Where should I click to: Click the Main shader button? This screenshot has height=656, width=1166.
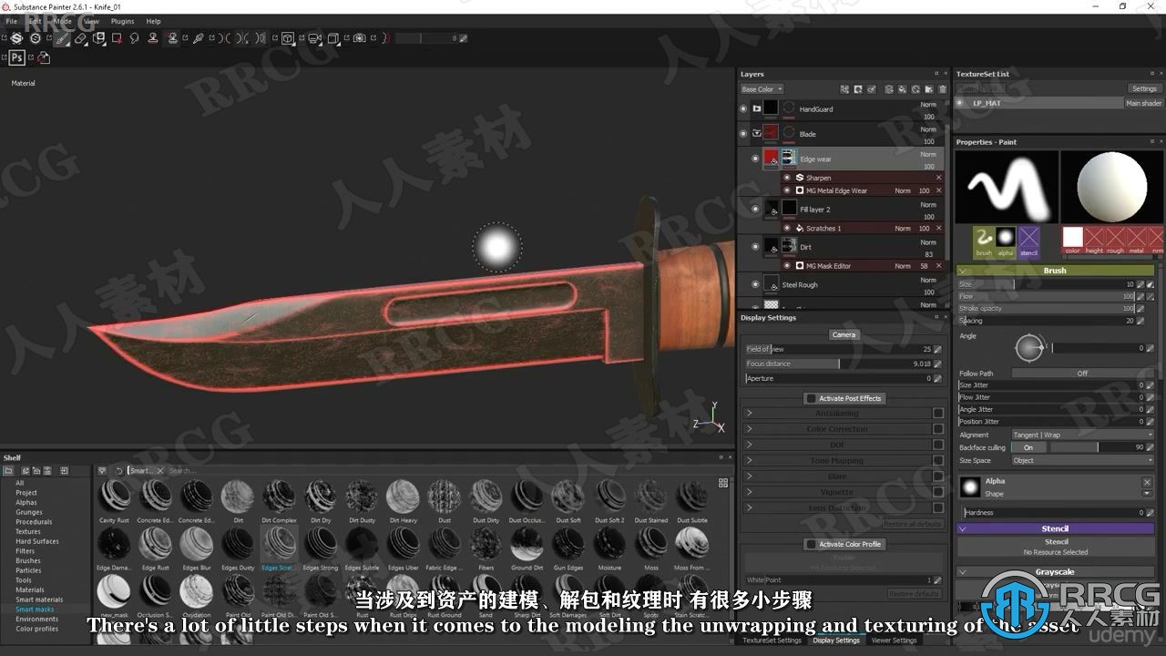pos(1144,103)
